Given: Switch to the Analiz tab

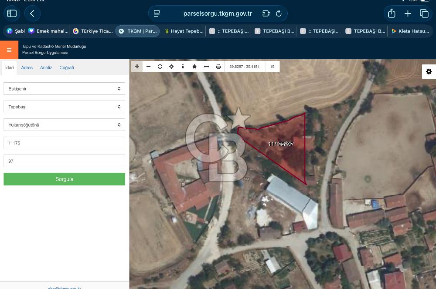Looking at the screenshot, I should pyautogui.click(x=46, y=68).
